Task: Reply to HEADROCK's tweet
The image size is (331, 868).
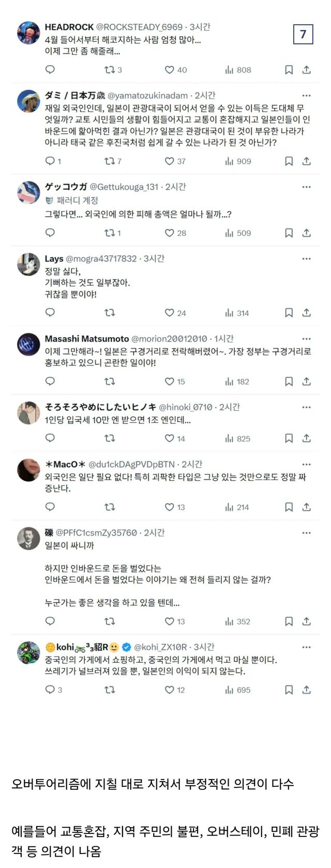Action: 50,70
